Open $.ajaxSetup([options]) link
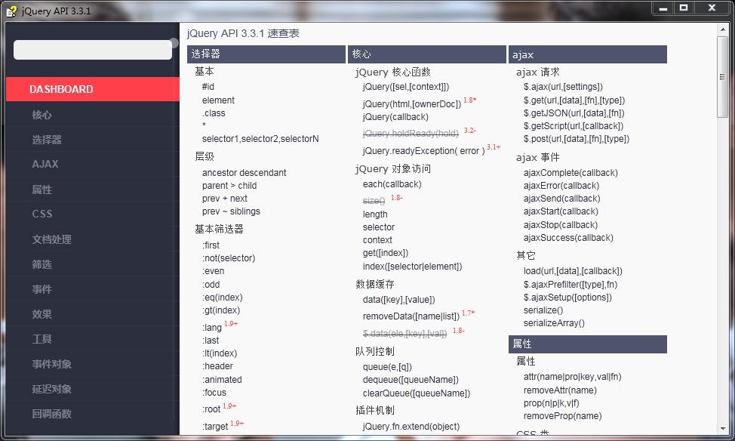735x441 pixels. tap(567, 298)
